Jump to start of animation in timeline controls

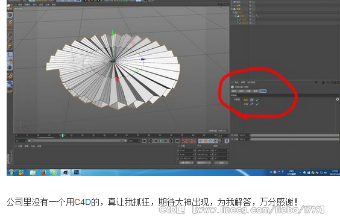pos(145,141)
